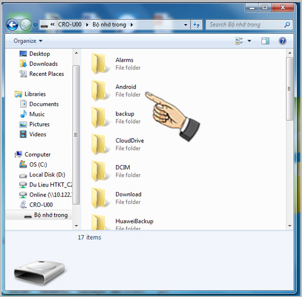Click the Forward navigation arrow
Image resolution: width=302 pixels, height=297 pixels.
point(26,25)
